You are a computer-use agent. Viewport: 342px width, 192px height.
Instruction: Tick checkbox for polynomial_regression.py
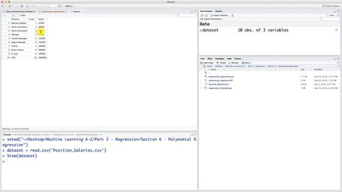(201, 77)
